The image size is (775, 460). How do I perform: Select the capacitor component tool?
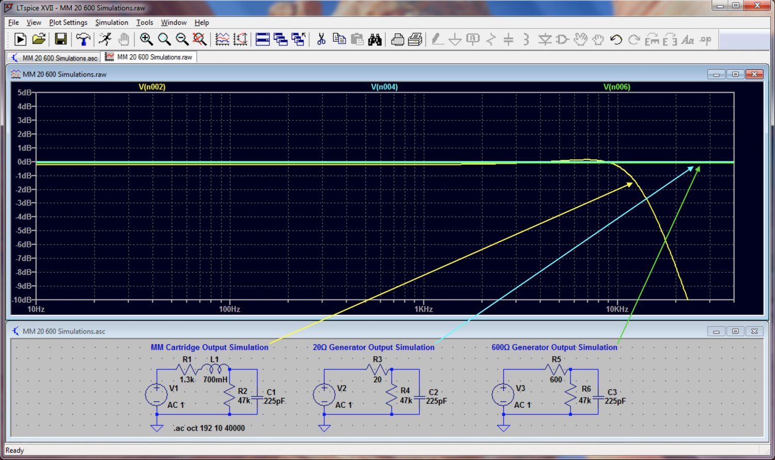click(x=508, y=39)
